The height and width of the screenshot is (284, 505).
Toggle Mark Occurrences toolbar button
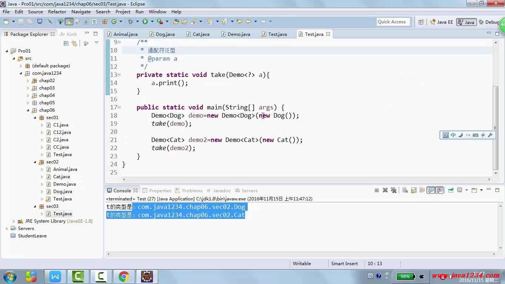pyautogui.click(x=69, y=22)
